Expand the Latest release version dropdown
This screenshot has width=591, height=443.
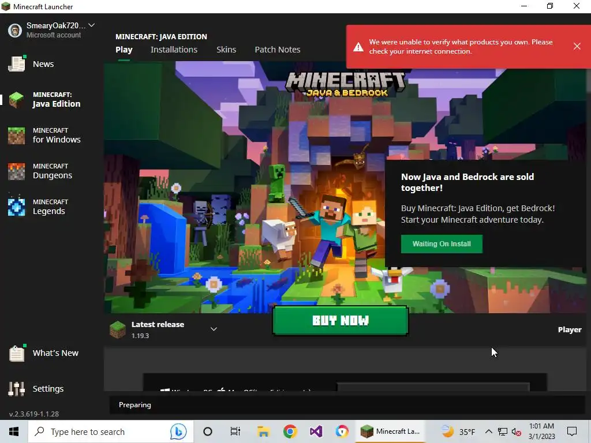[214, 329]
